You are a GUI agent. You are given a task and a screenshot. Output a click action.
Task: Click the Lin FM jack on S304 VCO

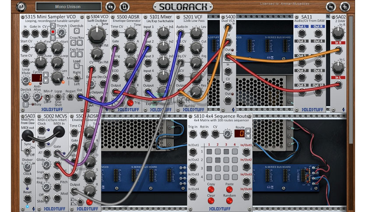pos(103,68)
